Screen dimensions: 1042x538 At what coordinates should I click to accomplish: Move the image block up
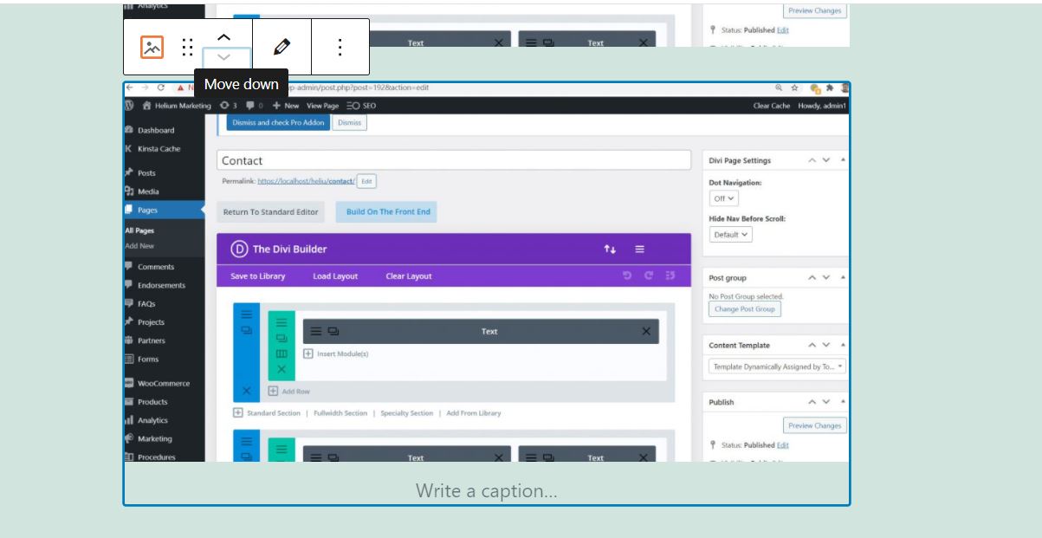click(x=223, y=37)
